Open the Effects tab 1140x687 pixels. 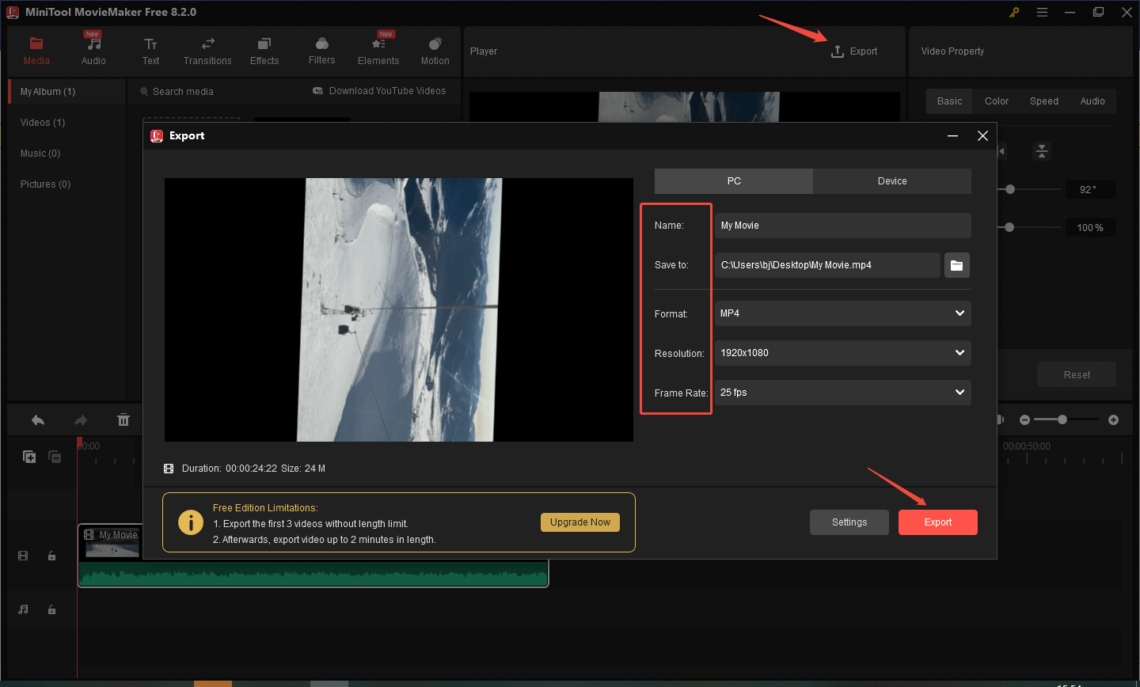click(x=264, y=51)
